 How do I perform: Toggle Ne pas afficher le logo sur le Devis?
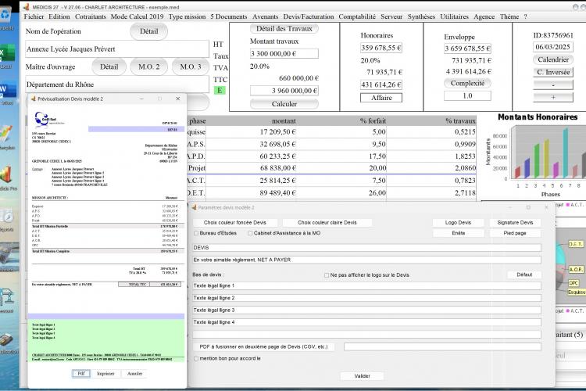[327, 275]
